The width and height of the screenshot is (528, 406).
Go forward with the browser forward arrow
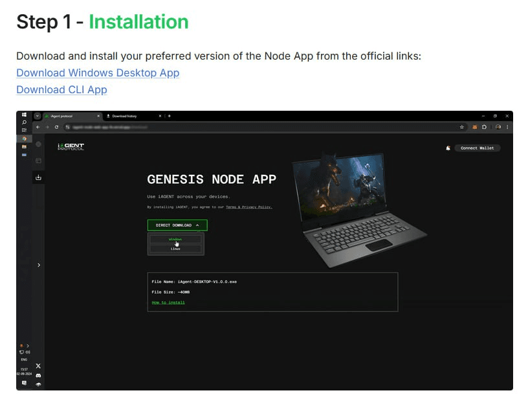[x=47, y=127]
